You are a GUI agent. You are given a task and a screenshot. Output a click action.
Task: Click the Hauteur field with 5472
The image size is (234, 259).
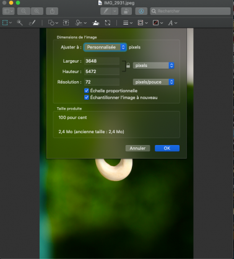point(102,71)
